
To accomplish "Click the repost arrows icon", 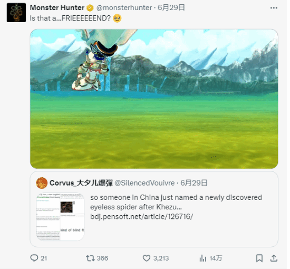I will point(90,258).
